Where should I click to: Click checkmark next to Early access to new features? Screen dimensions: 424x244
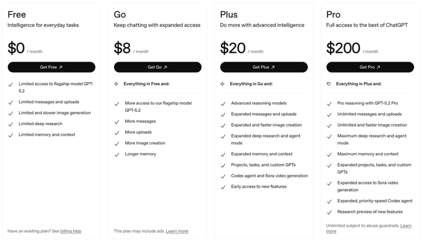[223, 187]
